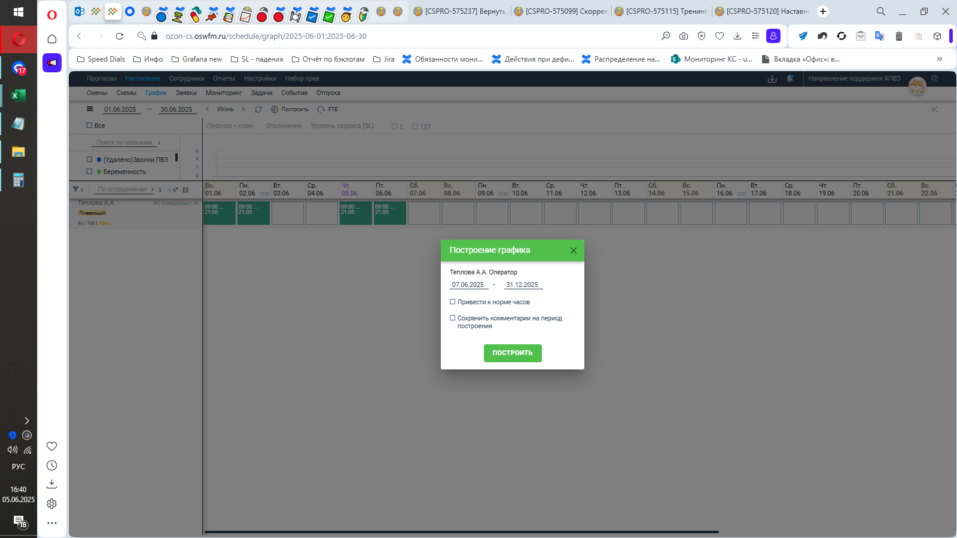This screenshot has width=957, height=538.
Task: Show more bookmarks with double chevron
Action: coord(940,59)
